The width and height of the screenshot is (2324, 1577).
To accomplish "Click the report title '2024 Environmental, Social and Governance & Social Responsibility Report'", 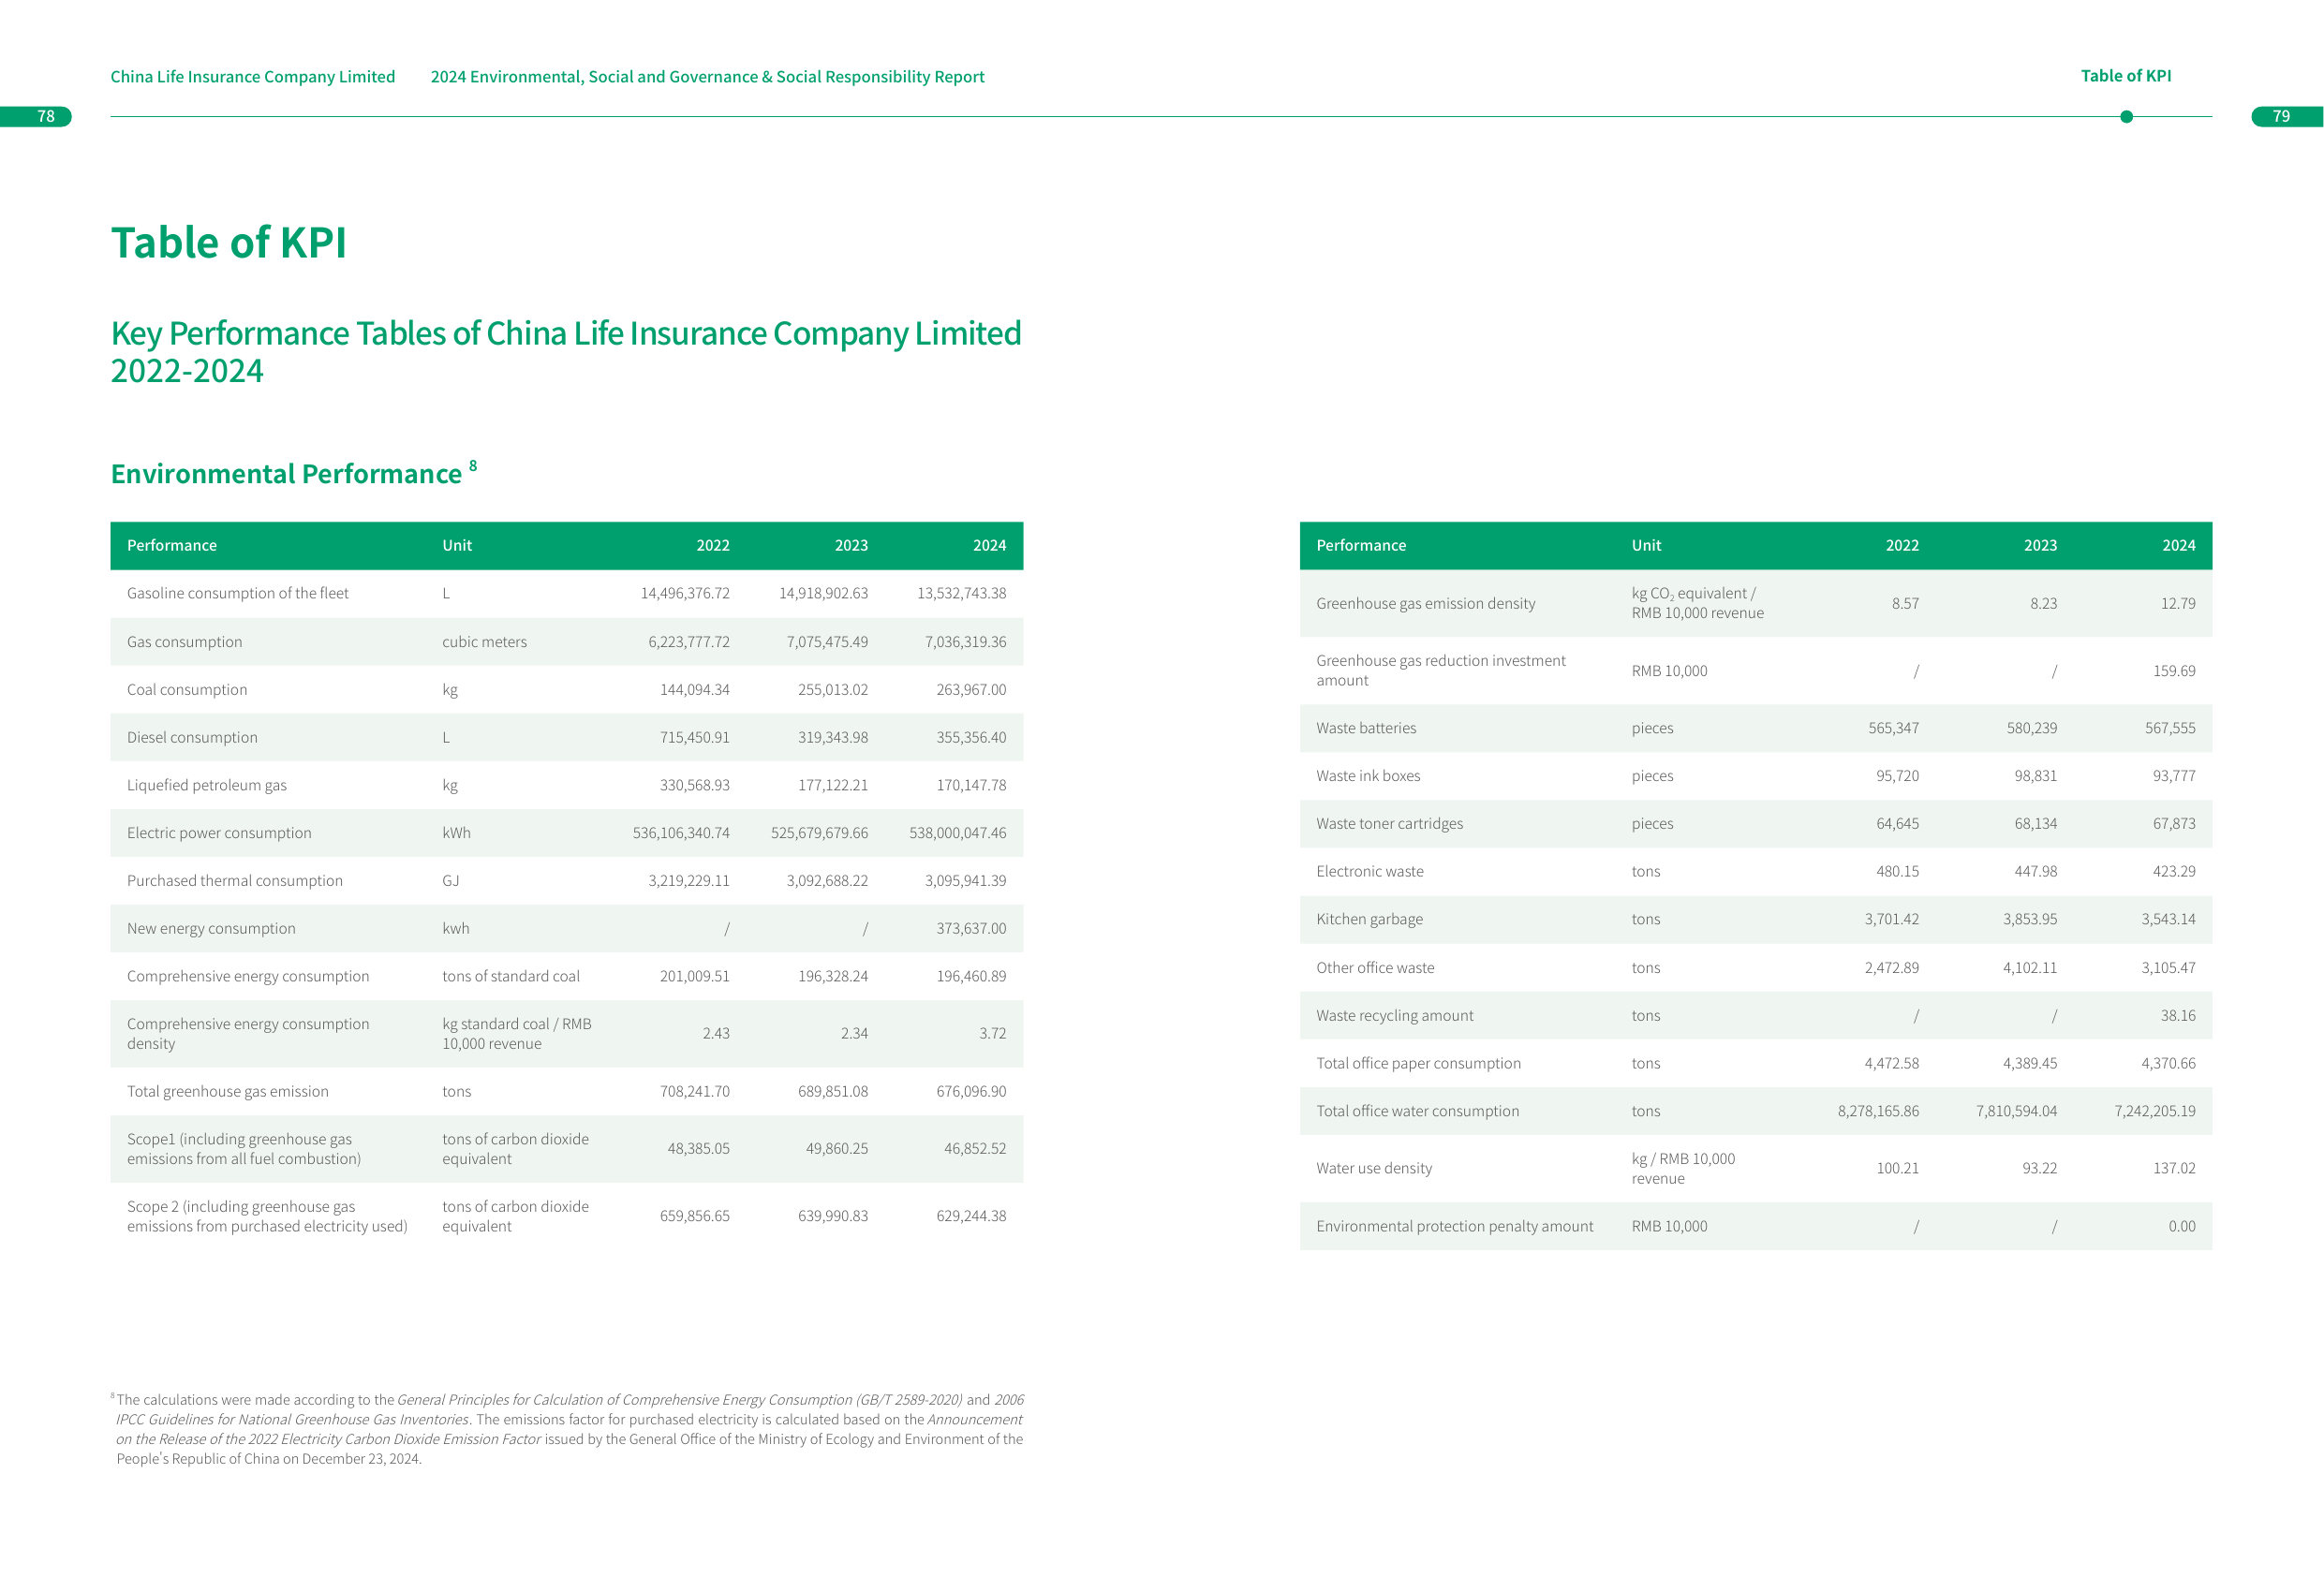I will click(x=707, y=77).
